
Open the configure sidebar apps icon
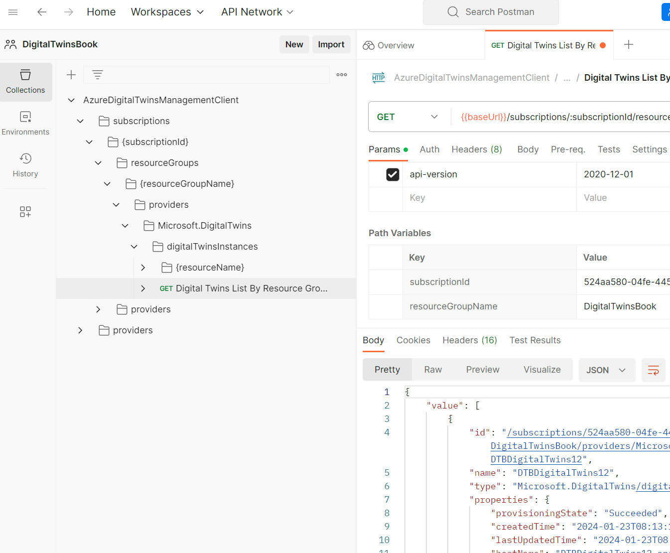coord(25,212)
